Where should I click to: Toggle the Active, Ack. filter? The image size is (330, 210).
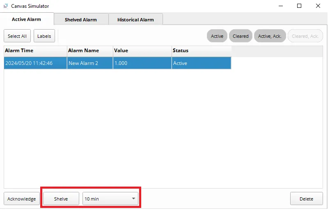click(270, 36)
